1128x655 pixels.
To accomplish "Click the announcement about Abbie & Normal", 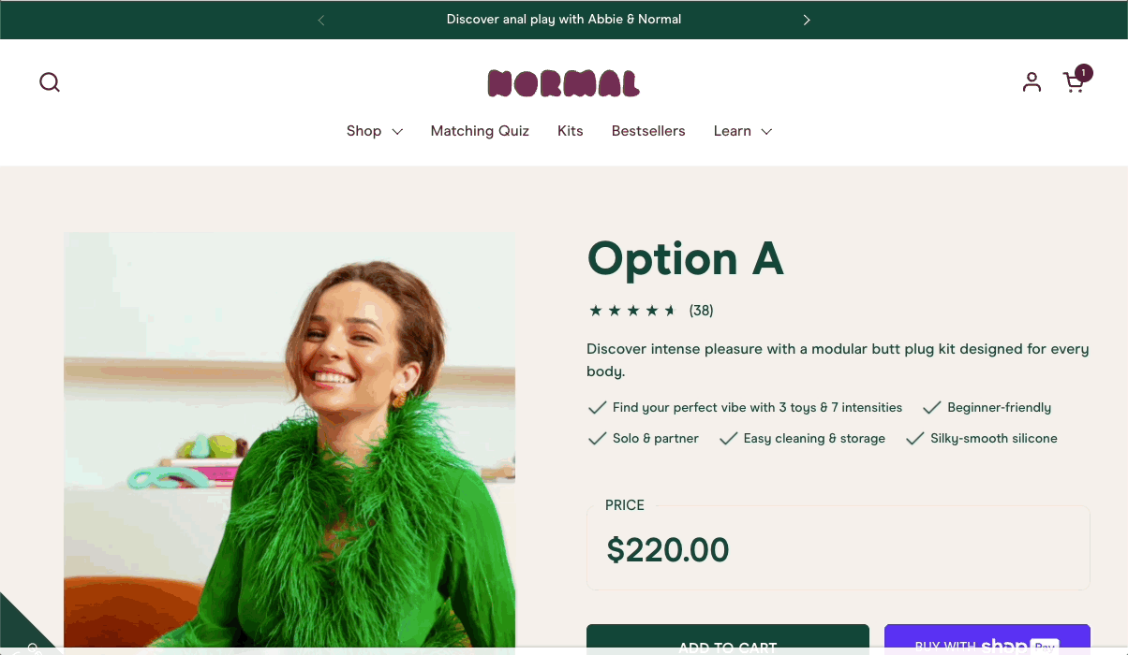I will (564, 20).
